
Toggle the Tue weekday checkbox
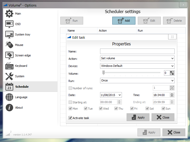[x=86, y=108]
